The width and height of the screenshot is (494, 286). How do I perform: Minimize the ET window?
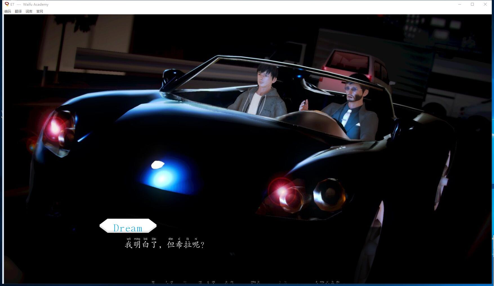pyautogui.click(x=460, y=4)
